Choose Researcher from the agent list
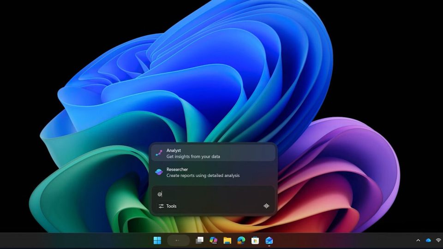The image size is (443, 249). (x=213, y=172)
